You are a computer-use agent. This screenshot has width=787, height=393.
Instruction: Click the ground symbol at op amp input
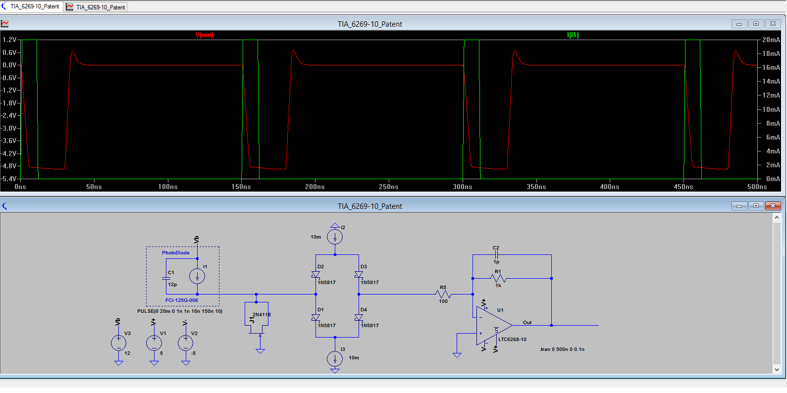[x=457, y=355]
